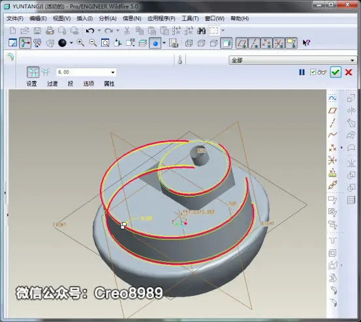Open the round radius value dropdown
The height and width of the screenshot is (322, 361).
click(113, 72)
